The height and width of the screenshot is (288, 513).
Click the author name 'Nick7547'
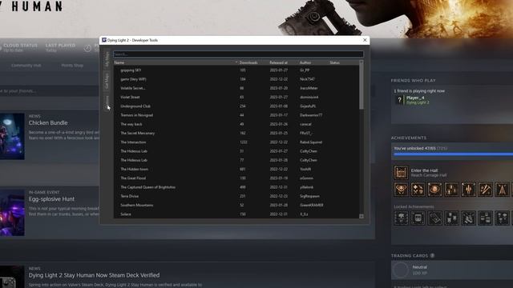point(307,79)
